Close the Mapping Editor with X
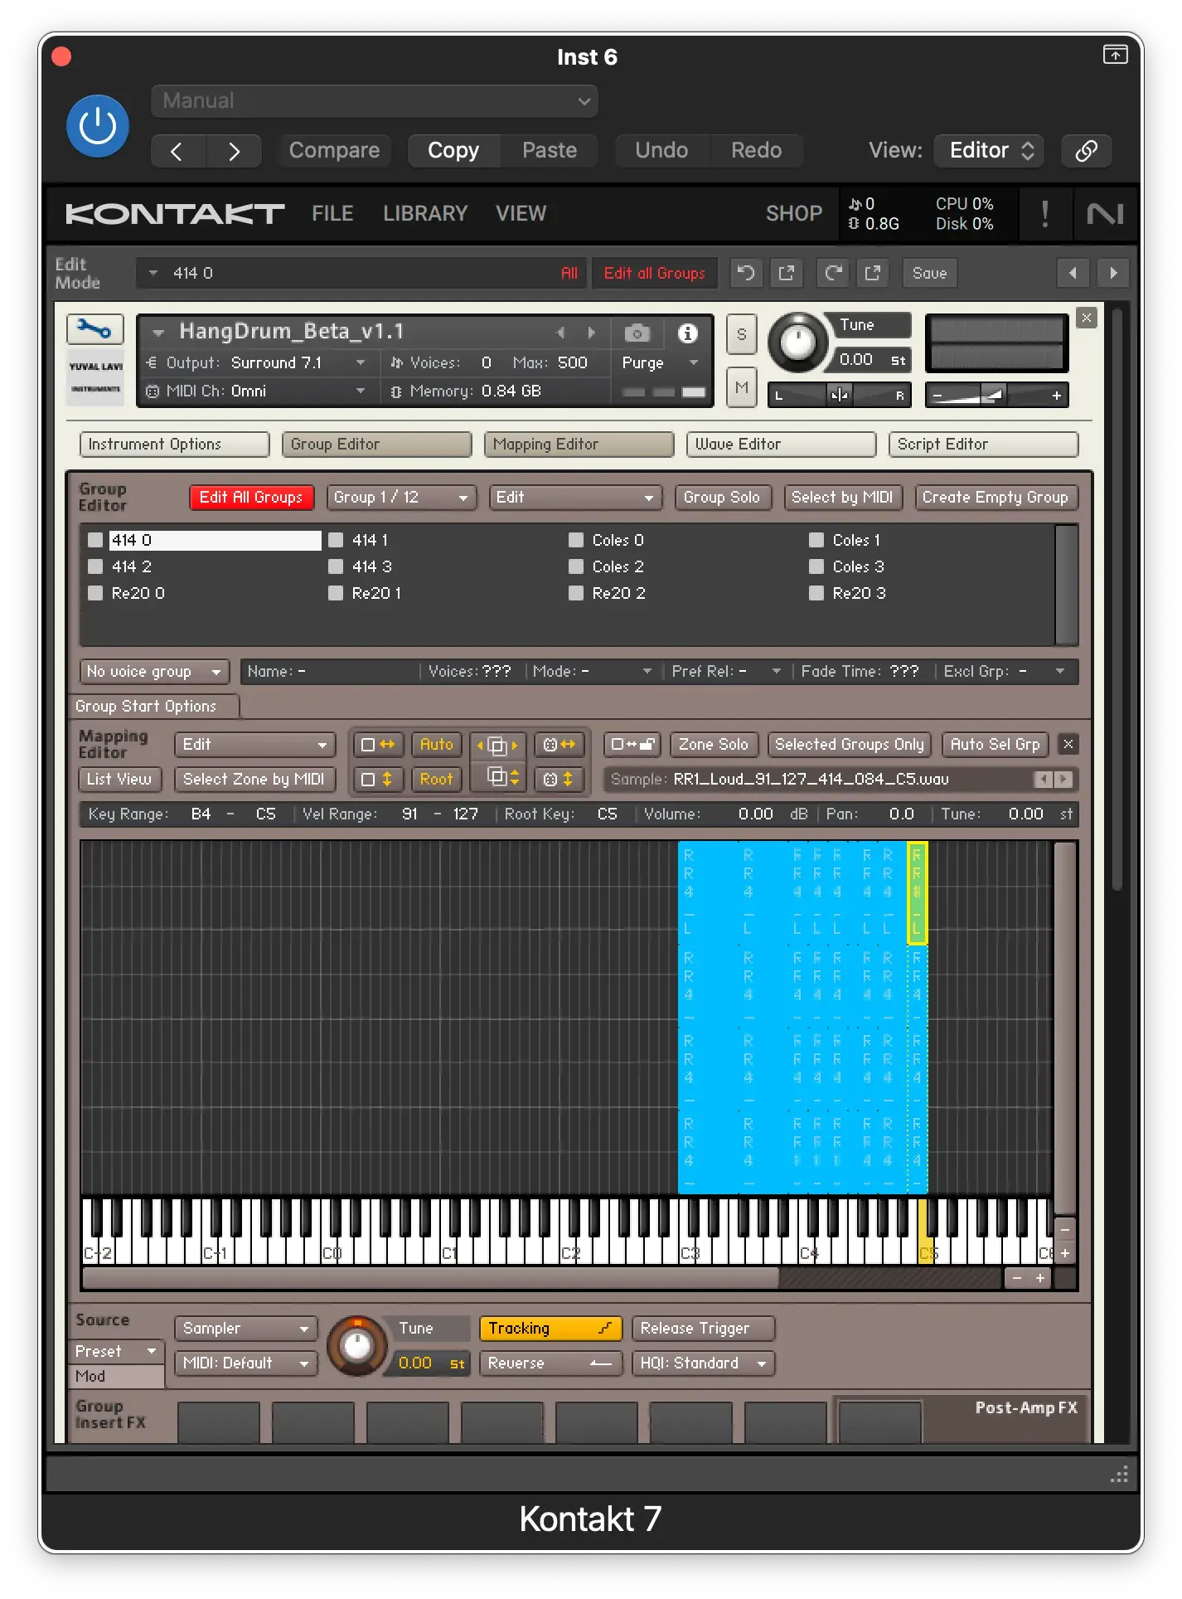1182x1599 pixels. click(1068, 745)
